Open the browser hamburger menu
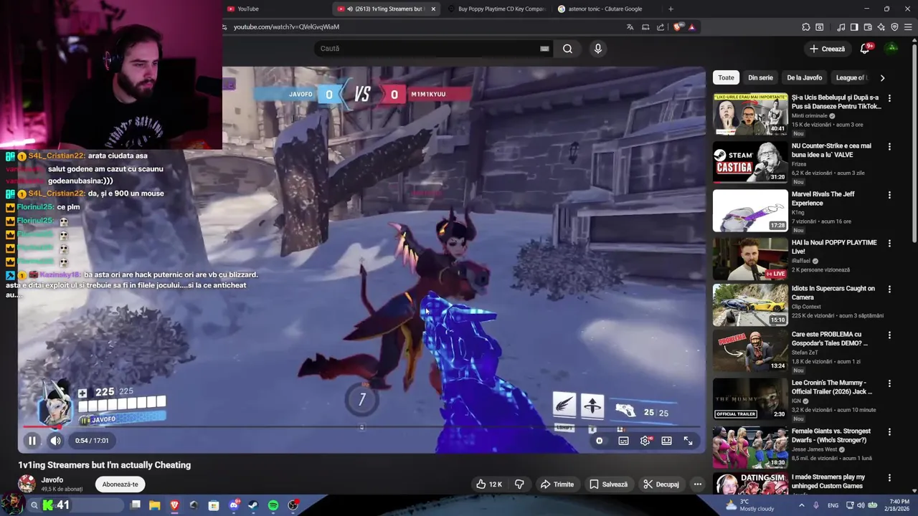The image size is (918, 516). point(908,27)
